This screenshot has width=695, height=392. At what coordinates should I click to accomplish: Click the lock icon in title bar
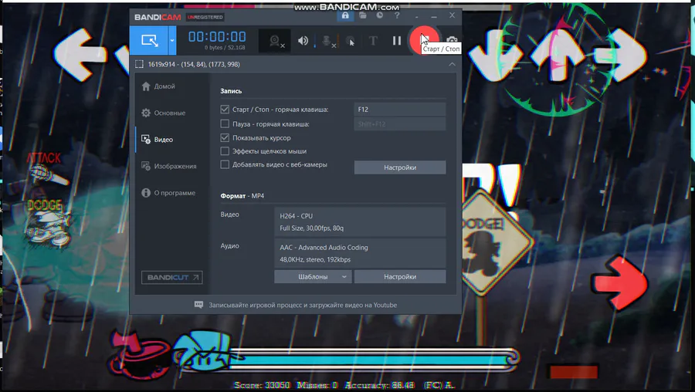coord(345,16)
